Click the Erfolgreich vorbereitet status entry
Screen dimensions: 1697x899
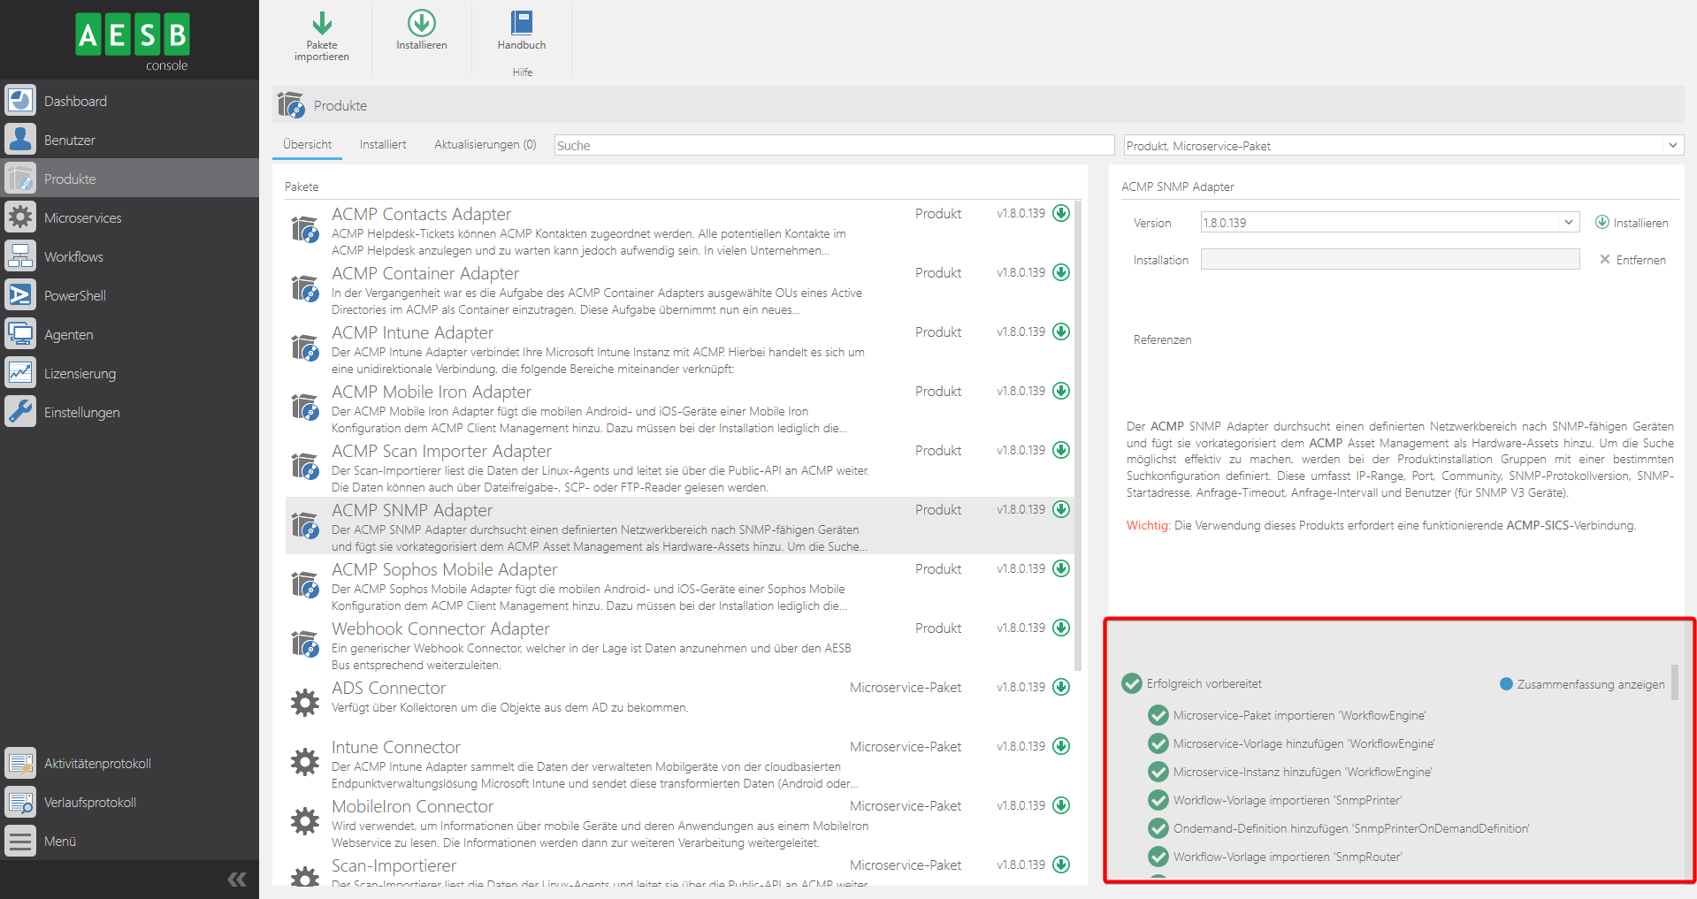pyautogui.click(x=1191, y=683)
